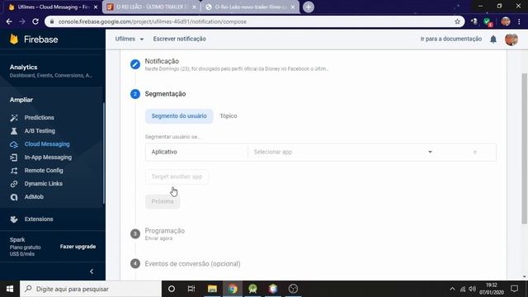Screen dimensions: 528x297
Task: Show hidden system tray icons
Action: pyautogui.click(x=452, y=289)
